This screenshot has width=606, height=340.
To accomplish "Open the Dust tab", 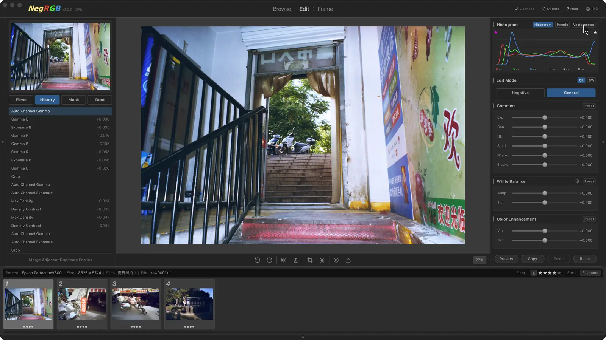I will click(x=100, y=100).
